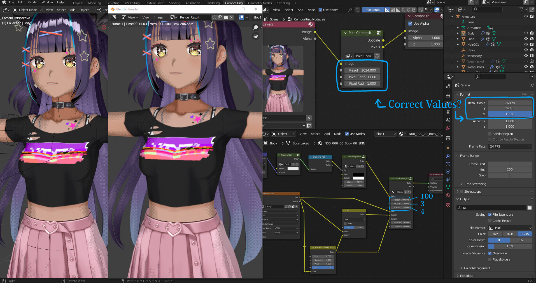Open the Modifiers wrench properties tab
This screenshot has width=536, height=283.
click(x=448, y=156)
